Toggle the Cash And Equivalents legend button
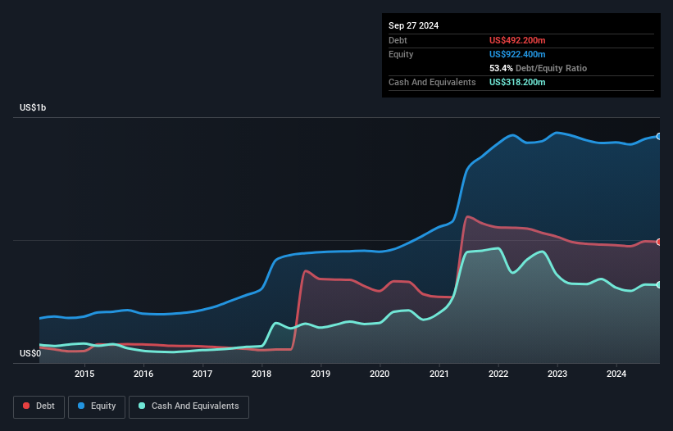 click(x=189, y=406)
